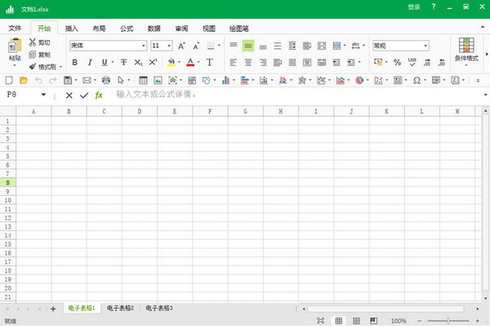Click the zoom out minus button

pos(420,320)
